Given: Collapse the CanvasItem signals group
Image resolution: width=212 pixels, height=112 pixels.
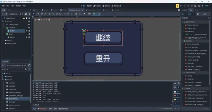Looking at the screenshot, I should (183, 73).
